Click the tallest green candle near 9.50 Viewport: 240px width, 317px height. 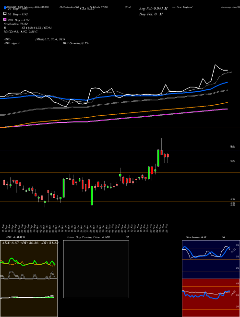point(158,158)
